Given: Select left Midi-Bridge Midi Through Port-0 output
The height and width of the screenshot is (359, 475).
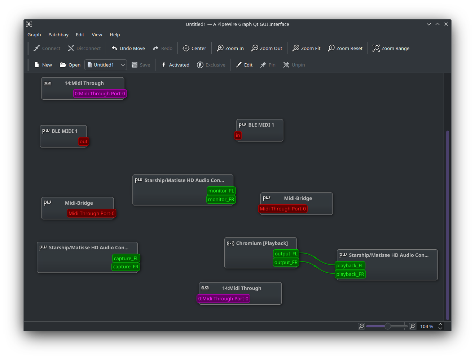Looking at the screenshot, I should point(92,213).
